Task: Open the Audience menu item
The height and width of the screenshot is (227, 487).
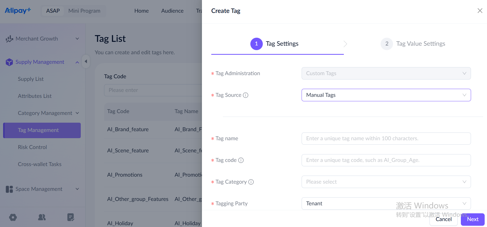Action: point(172,11)
